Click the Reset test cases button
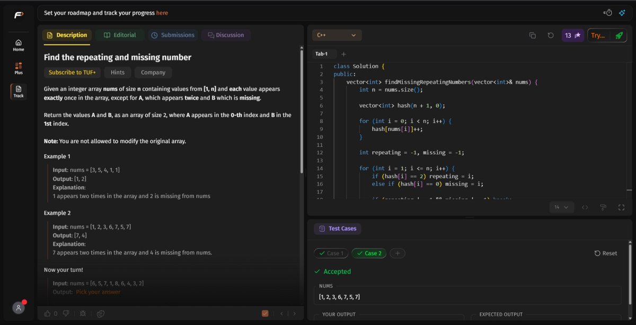The image size is (636, 325). 606,253
